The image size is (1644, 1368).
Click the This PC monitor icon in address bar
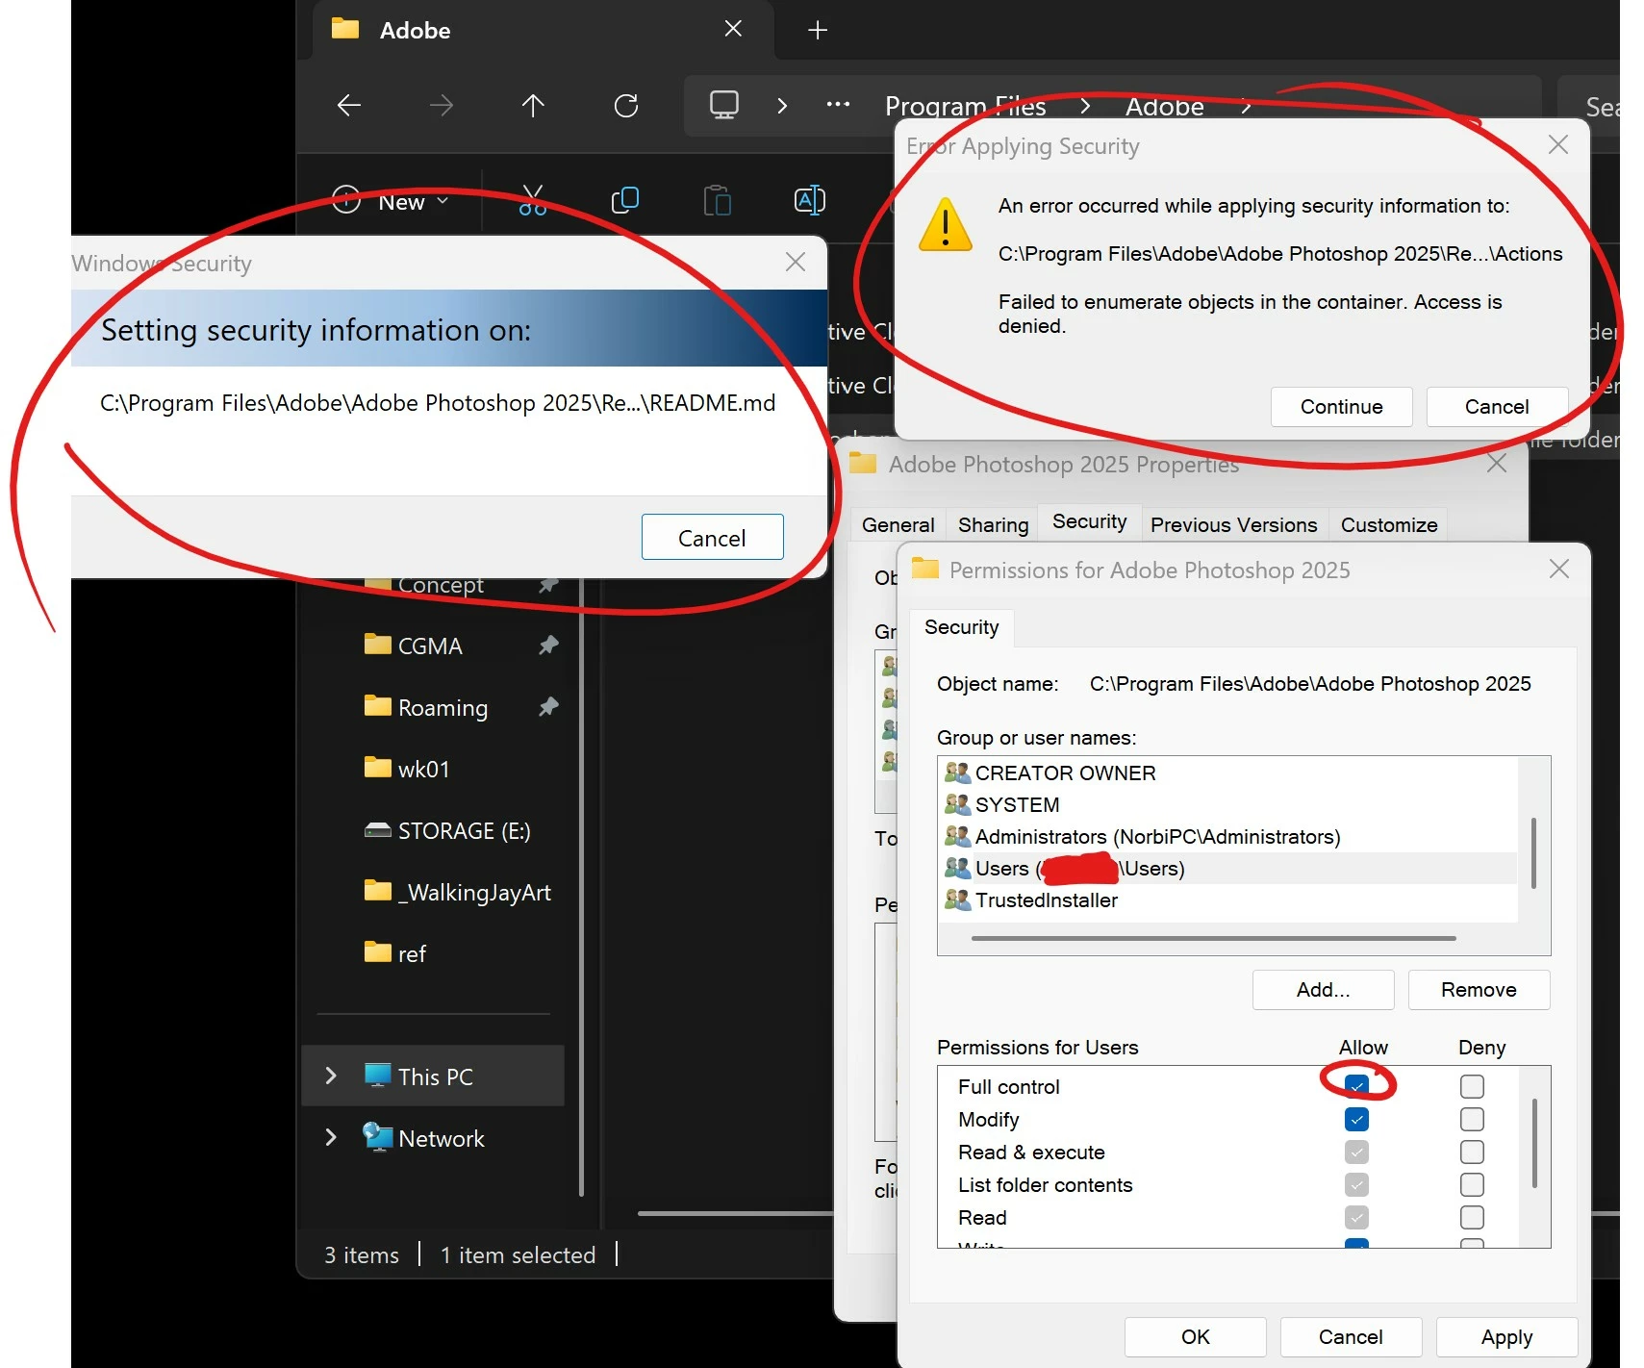pyautogui.click(x=724, y=104)
